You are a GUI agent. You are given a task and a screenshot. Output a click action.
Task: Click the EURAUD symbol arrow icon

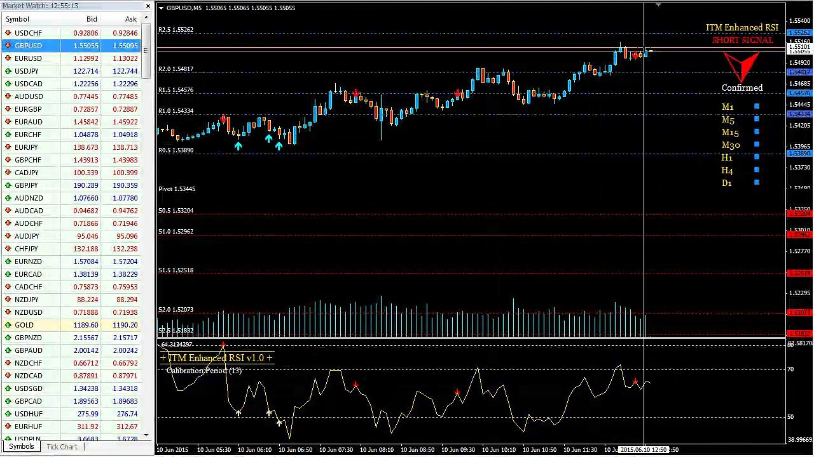(x=8, y=122)
